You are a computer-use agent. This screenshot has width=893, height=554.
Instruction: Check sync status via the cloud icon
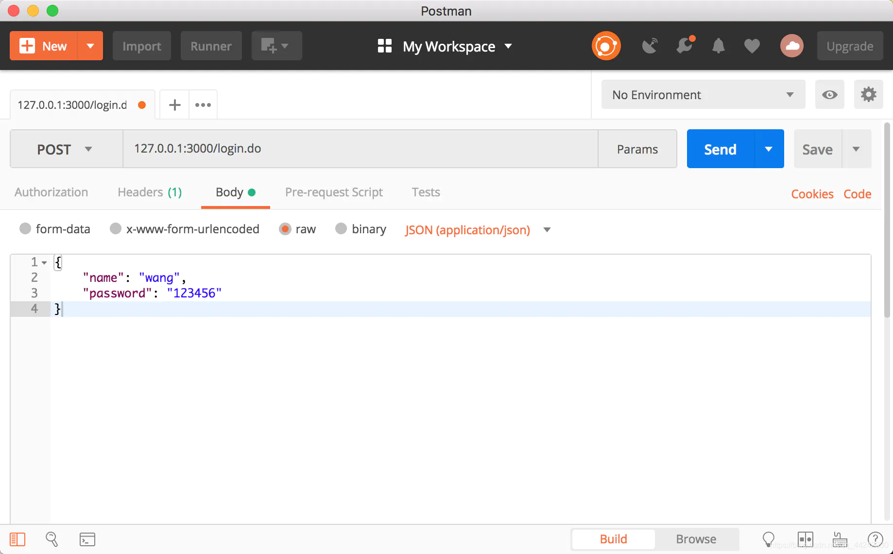(792, 46)
